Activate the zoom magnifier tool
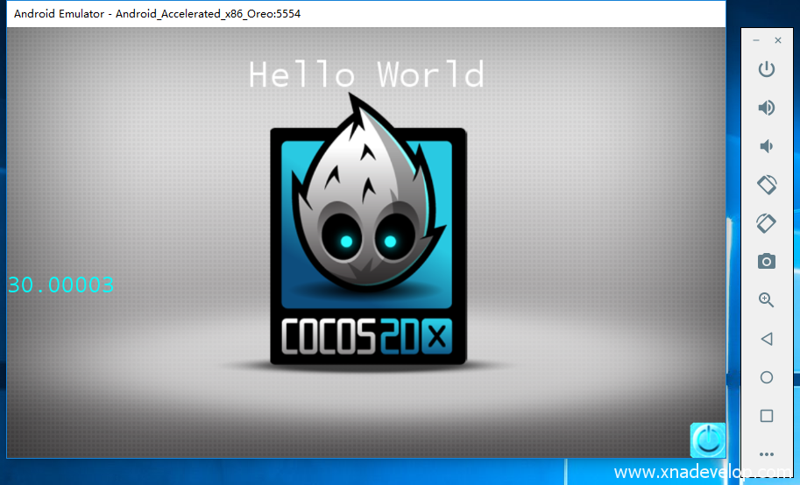800x485 pixels. 766,300
